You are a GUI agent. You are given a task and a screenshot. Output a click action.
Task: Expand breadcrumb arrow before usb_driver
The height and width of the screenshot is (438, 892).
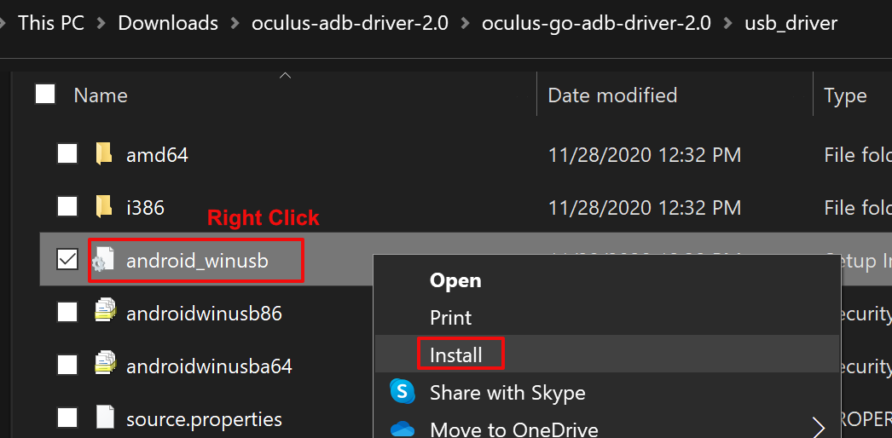(727, 23)
